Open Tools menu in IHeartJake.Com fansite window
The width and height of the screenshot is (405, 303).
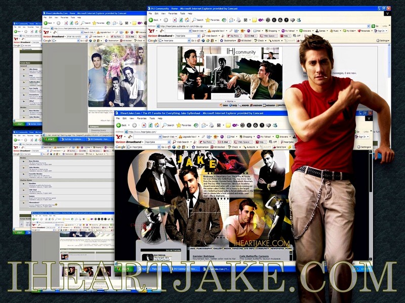152,118
